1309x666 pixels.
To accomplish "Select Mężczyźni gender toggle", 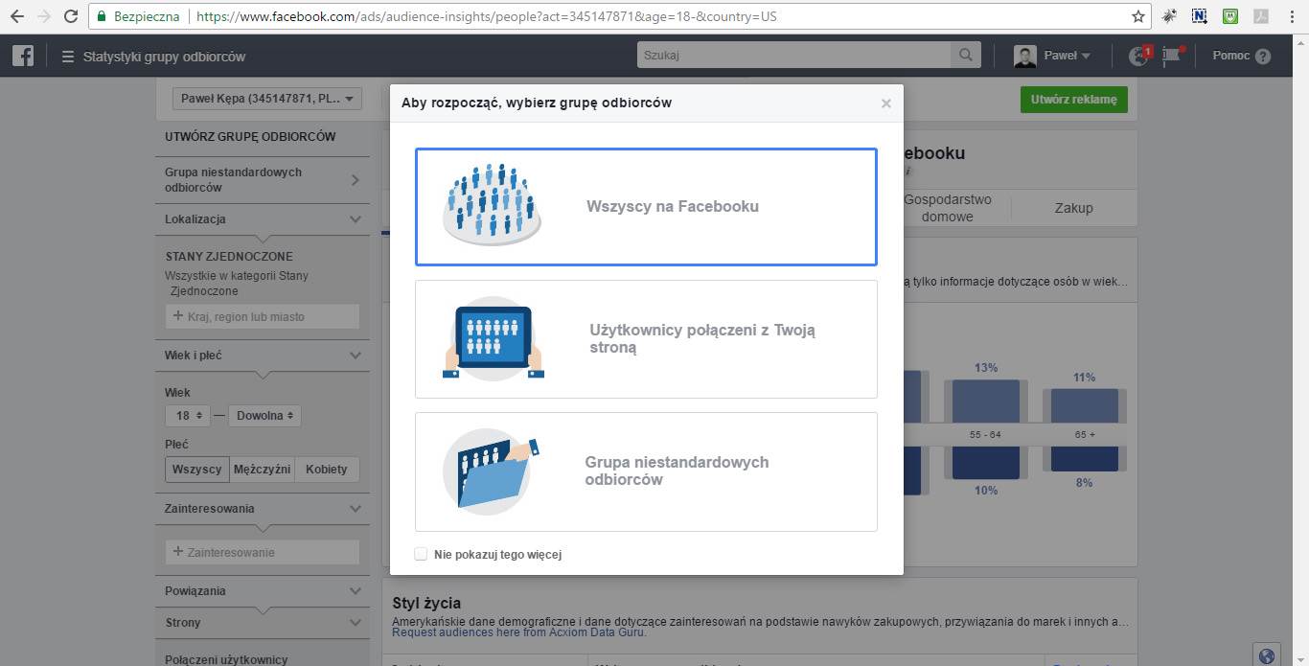I will [x=262, y=470].
